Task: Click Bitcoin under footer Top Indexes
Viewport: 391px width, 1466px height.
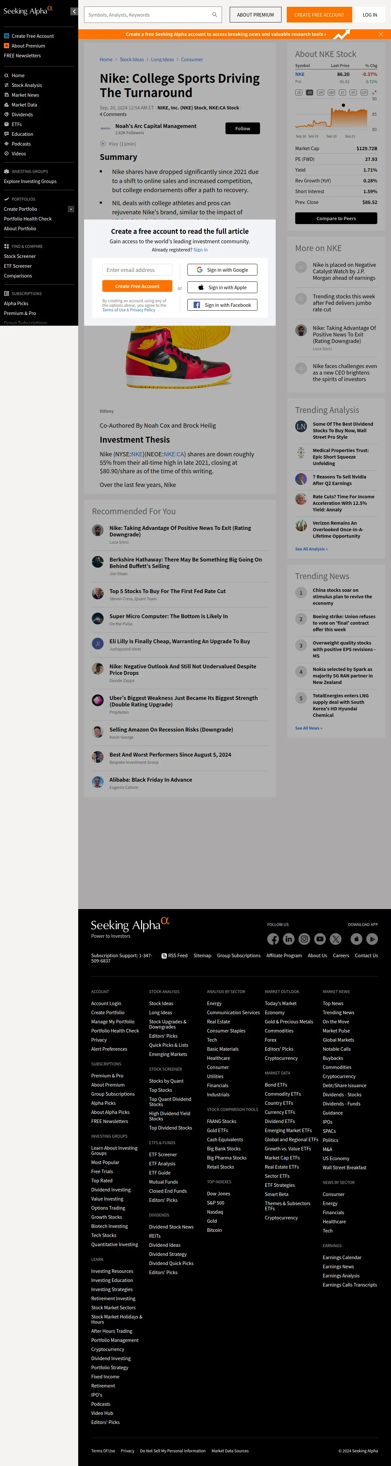Action: [215, 1230]
